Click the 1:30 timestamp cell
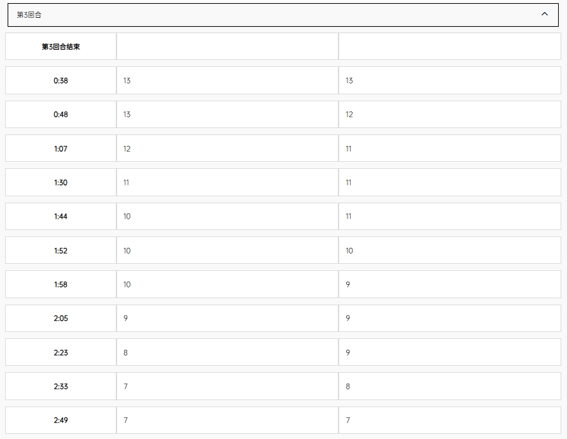Screen dimensions: 567x439 point(60,182)
